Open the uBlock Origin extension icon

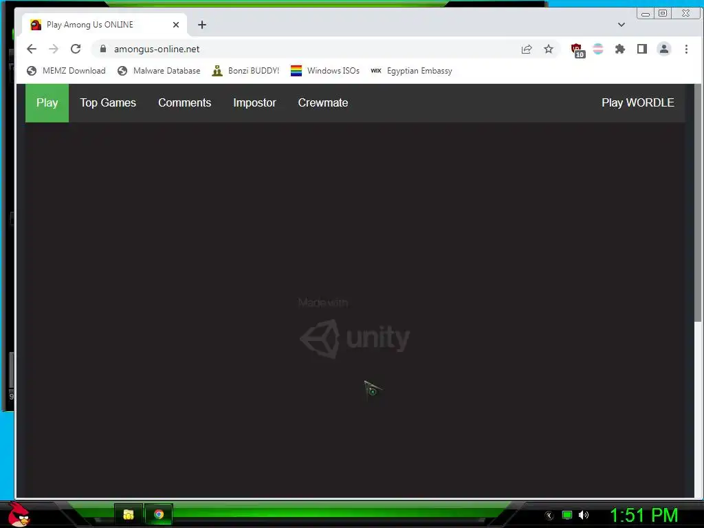point(577,49)
